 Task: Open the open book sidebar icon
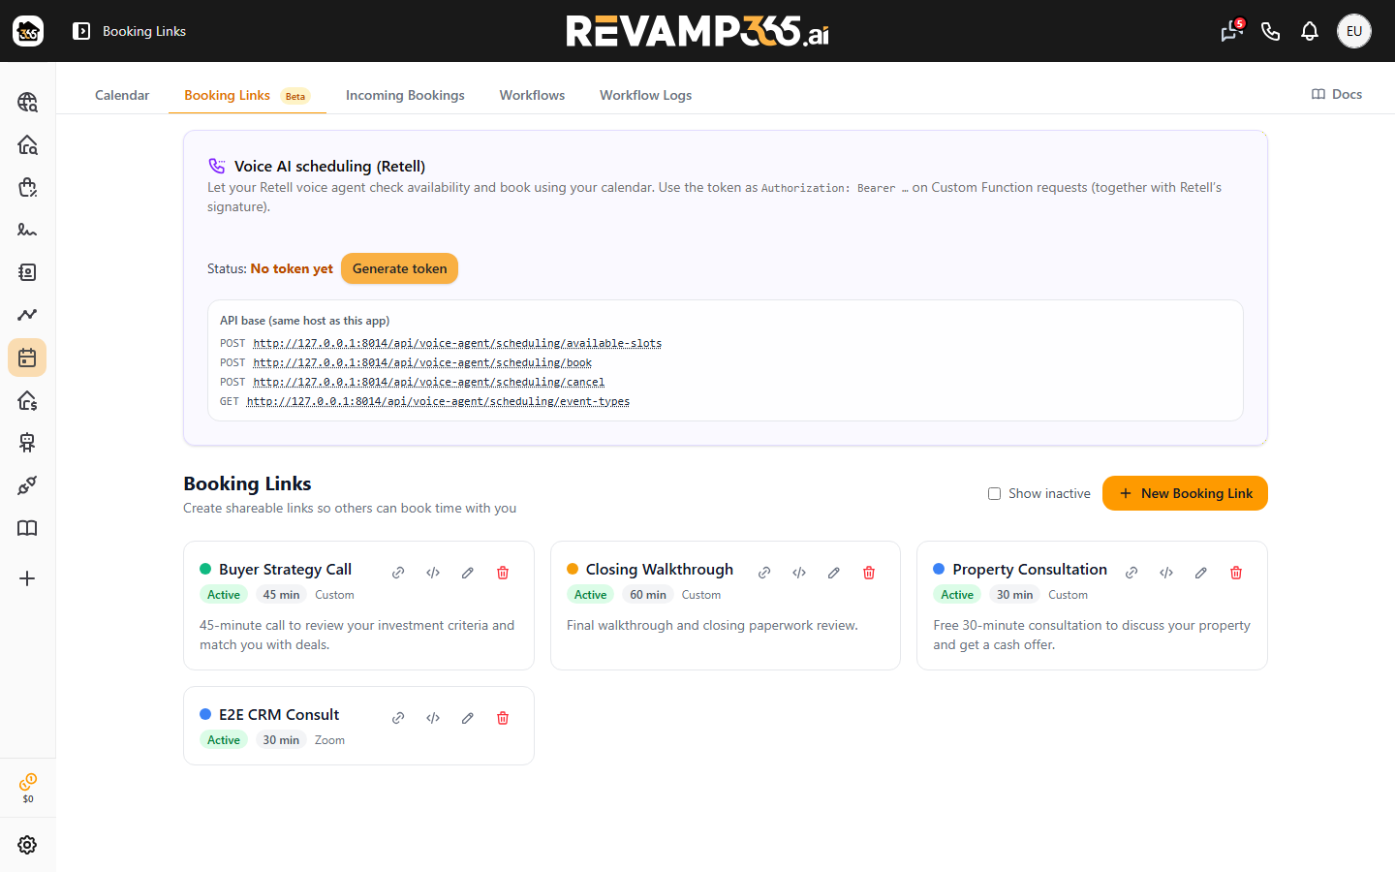click(27, 528)
